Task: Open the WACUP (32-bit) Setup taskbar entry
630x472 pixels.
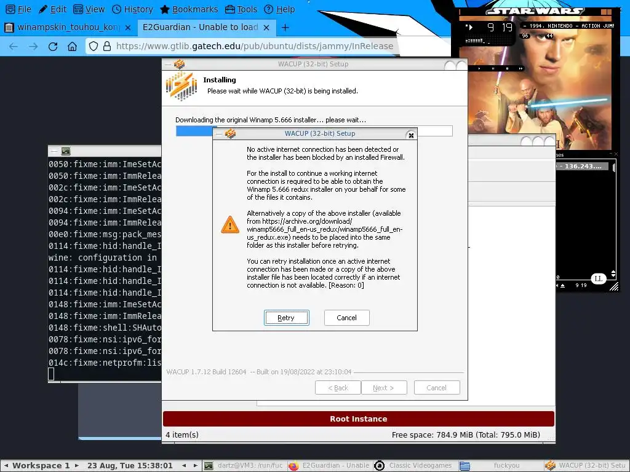Action: (x=586, y=466)
